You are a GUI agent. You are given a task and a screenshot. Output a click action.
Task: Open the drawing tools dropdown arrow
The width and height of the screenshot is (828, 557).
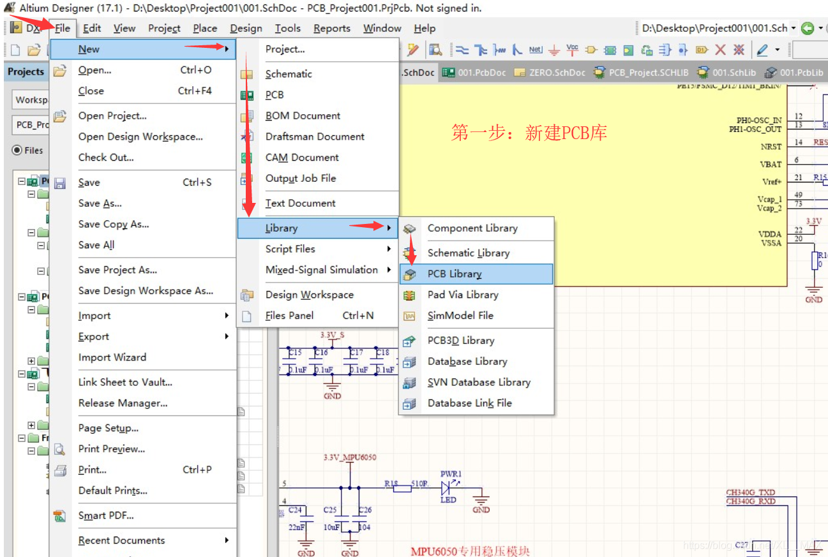(x=778, y=50)
